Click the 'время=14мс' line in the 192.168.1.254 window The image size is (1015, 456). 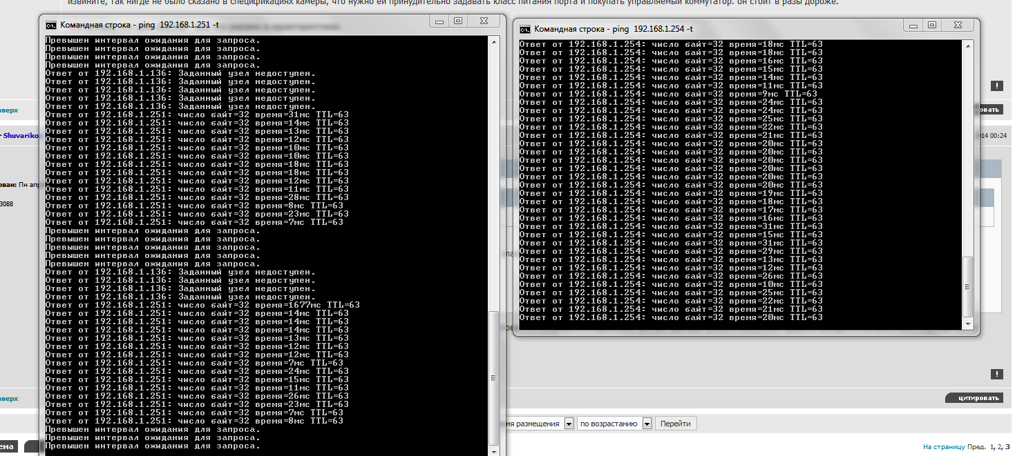click(671, 77)
